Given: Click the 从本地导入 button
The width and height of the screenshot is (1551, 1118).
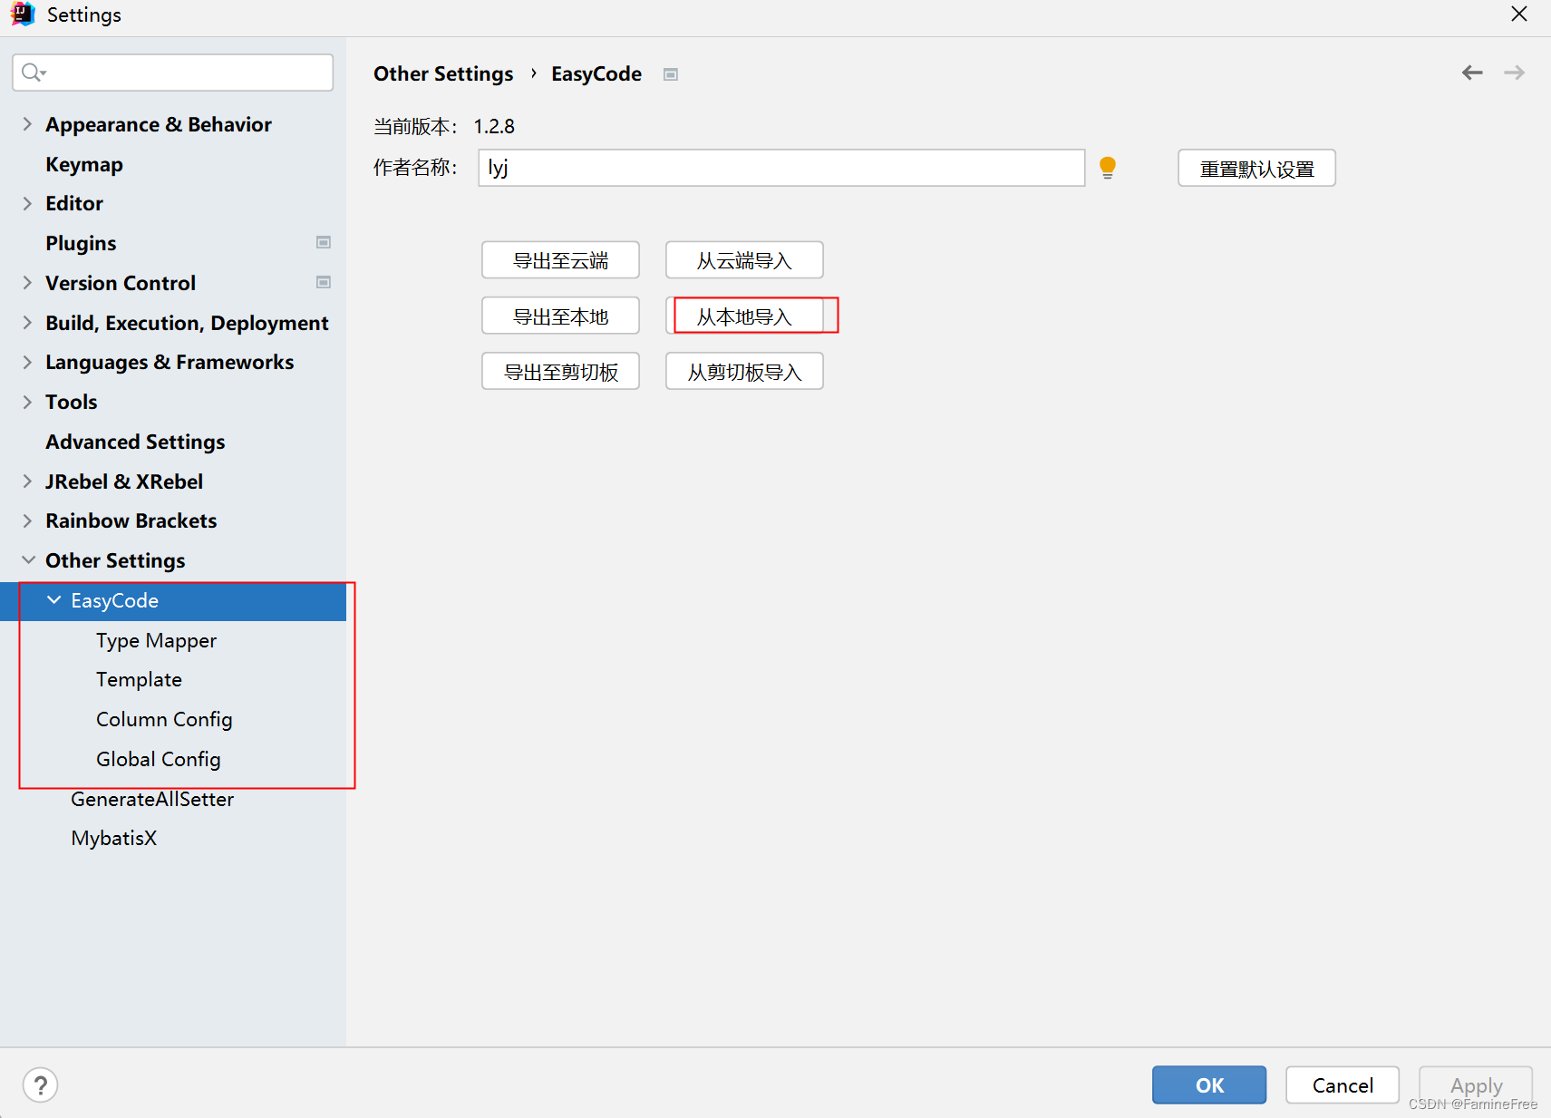Looking at the screenshot, I should click(743, 316).
